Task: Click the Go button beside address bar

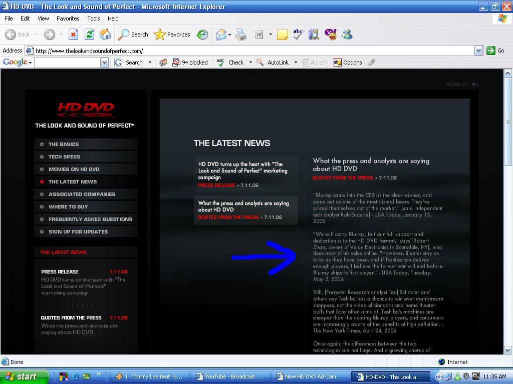Action: tap(495, 50)
